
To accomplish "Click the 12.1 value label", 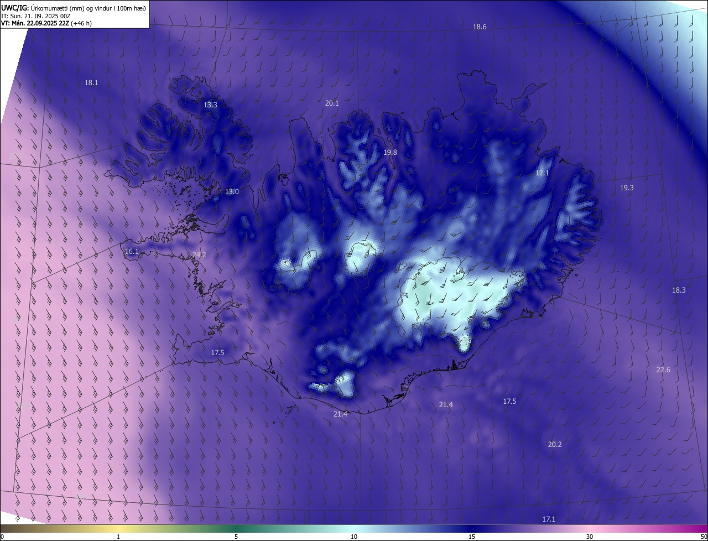I will (x=542, y=173).
